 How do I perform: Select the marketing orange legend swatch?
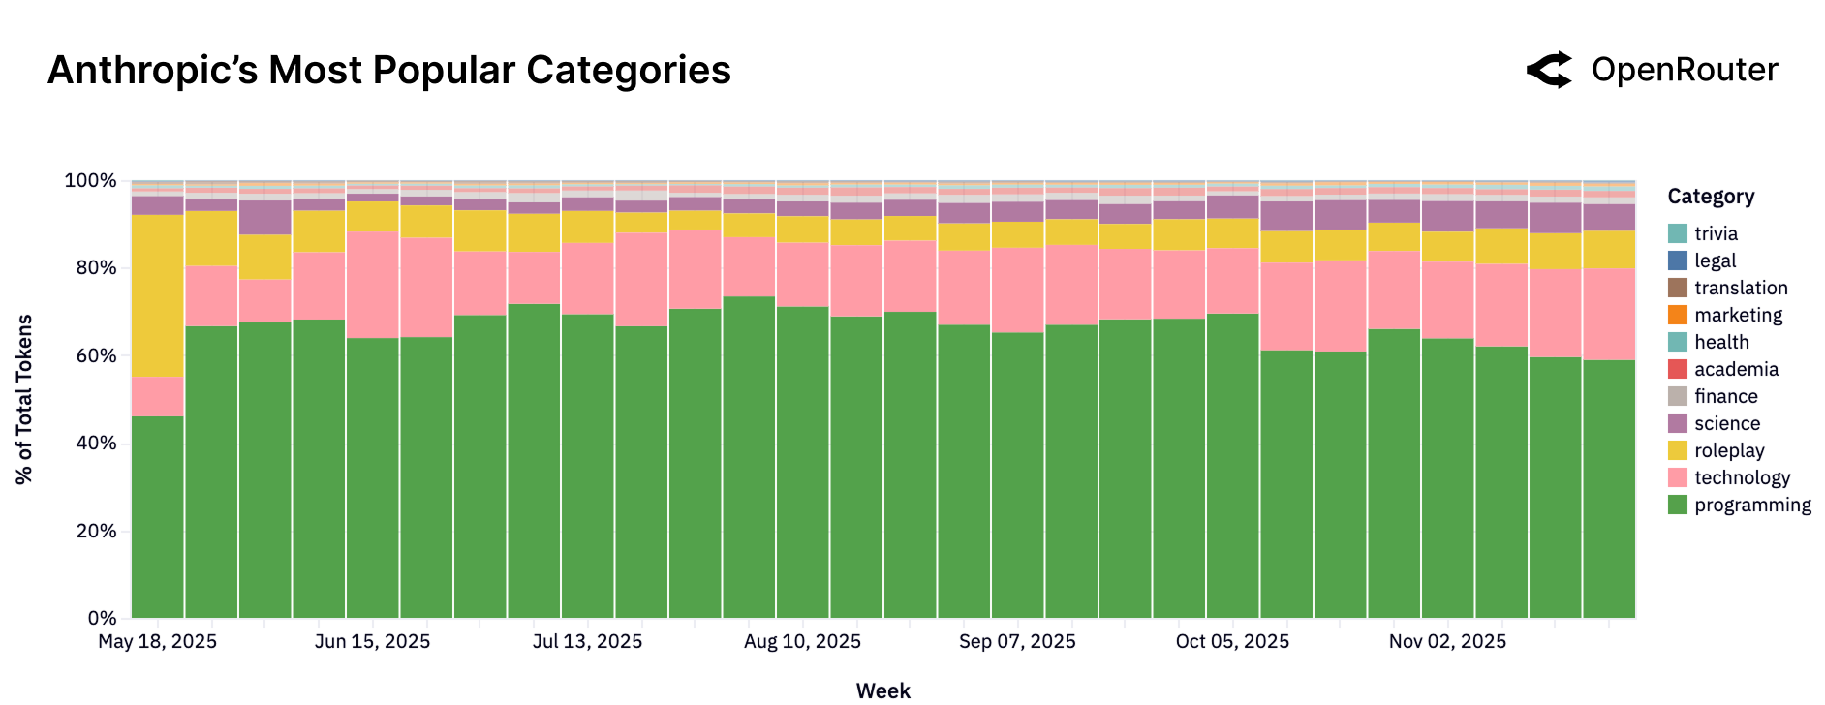tap(1678, 315)
